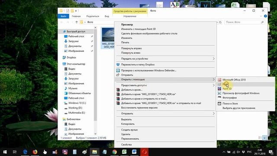The height and width of the screenshot is (156, 277).
Task: Show hidden tray icons chevron
Action: pyautogui.click(x=224, y=152)
